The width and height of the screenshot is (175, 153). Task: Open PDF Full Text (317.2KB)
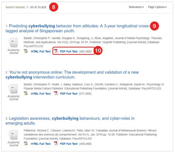pyautogui.click(x=69, y=94)
